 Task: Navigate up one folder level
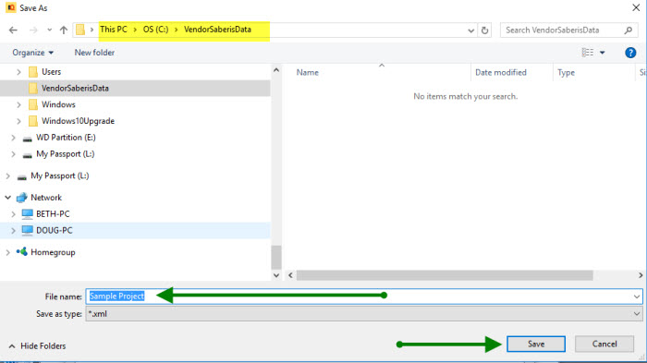pos(63,30)
